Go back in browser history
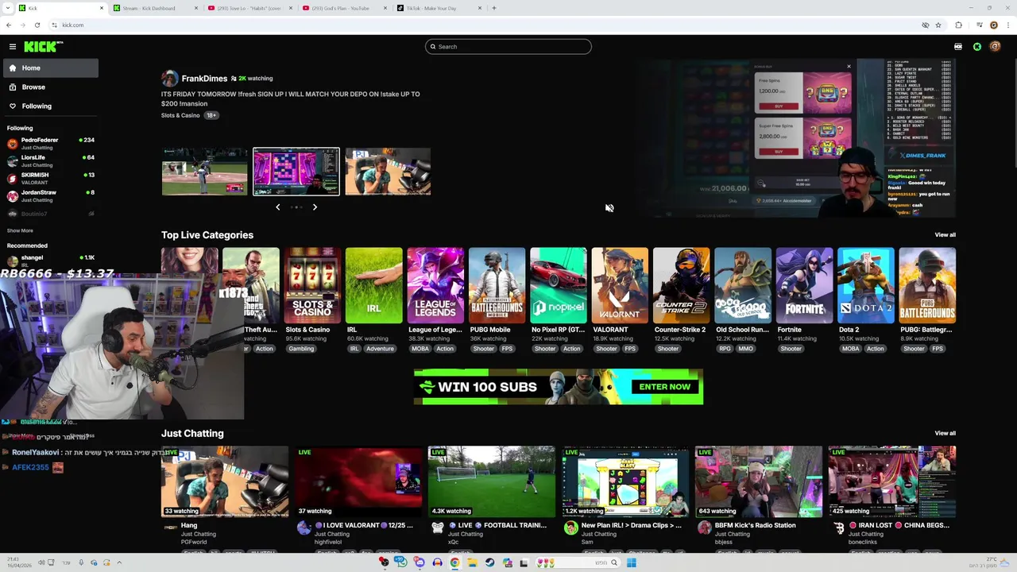The width and height of the screenshot is (1017, 572). [x=9, y=25]
